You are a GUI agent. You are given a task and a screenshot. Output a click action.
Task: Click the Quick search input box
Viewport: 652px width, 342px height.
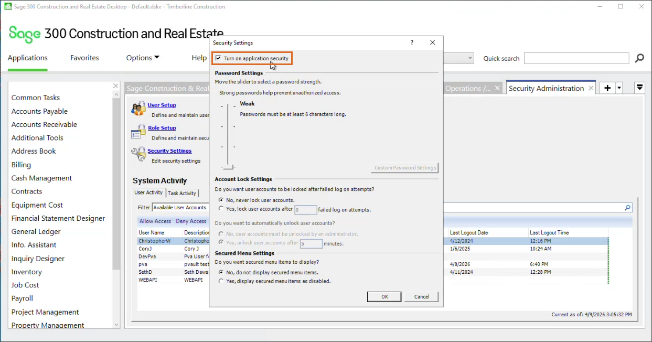click(576, 58)
